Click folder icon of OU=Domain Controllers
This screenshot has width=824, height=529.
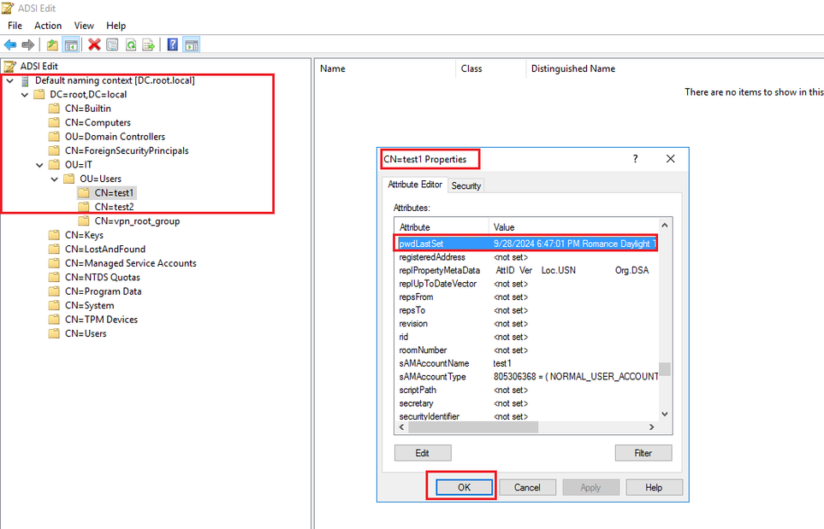[54, 137]
